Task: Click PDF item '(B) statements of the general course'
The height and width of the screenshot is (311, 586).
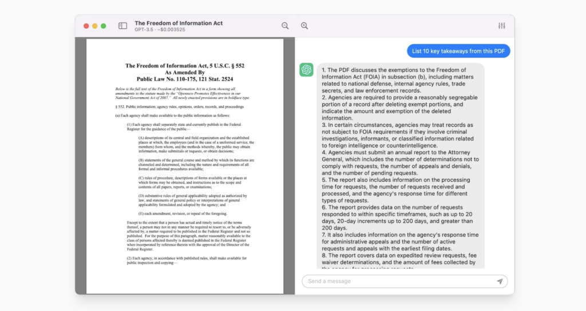Action: coord(196,165)
